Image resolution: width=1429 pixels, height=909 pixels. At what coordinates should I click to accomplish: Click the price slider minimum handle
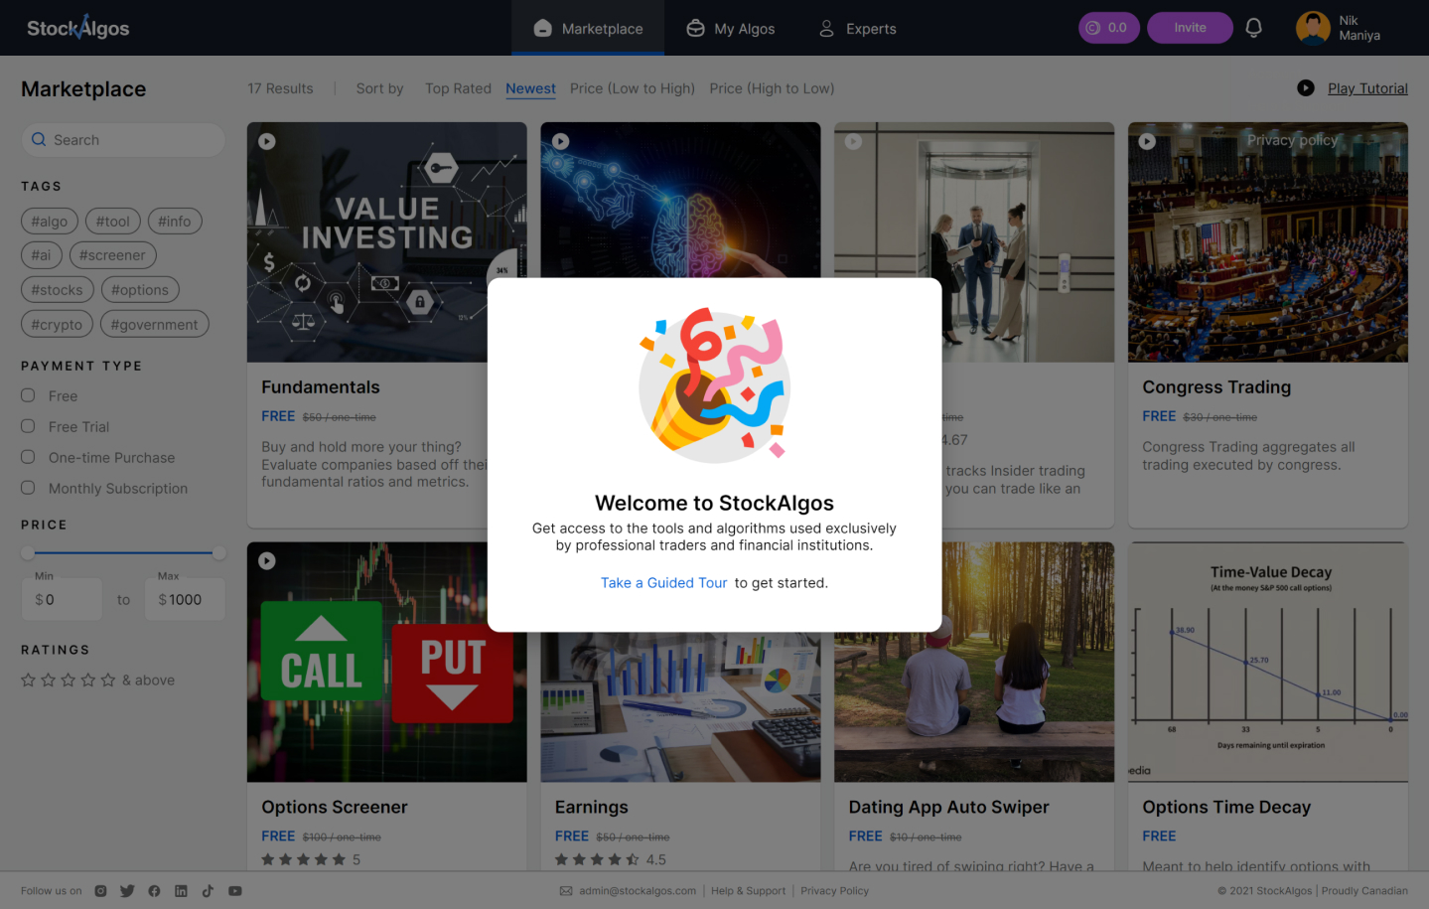pyautogui.click(x=28, y=552)
